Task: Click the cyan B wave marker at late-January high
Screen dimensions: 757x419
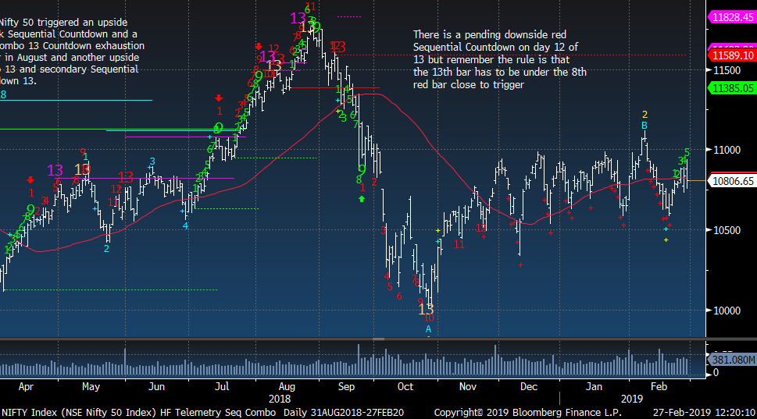Action: 645,126
